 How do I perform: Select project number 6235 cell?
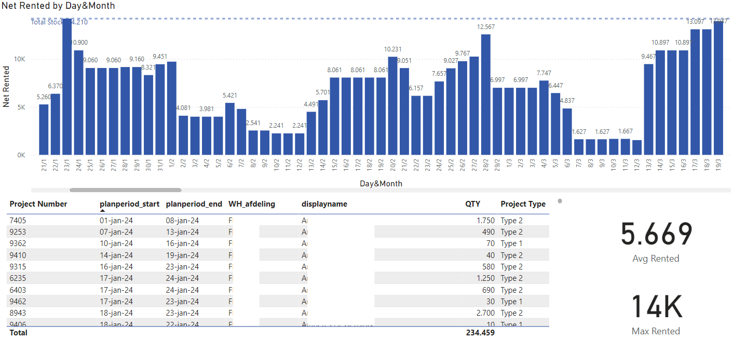tap(17, 278)
